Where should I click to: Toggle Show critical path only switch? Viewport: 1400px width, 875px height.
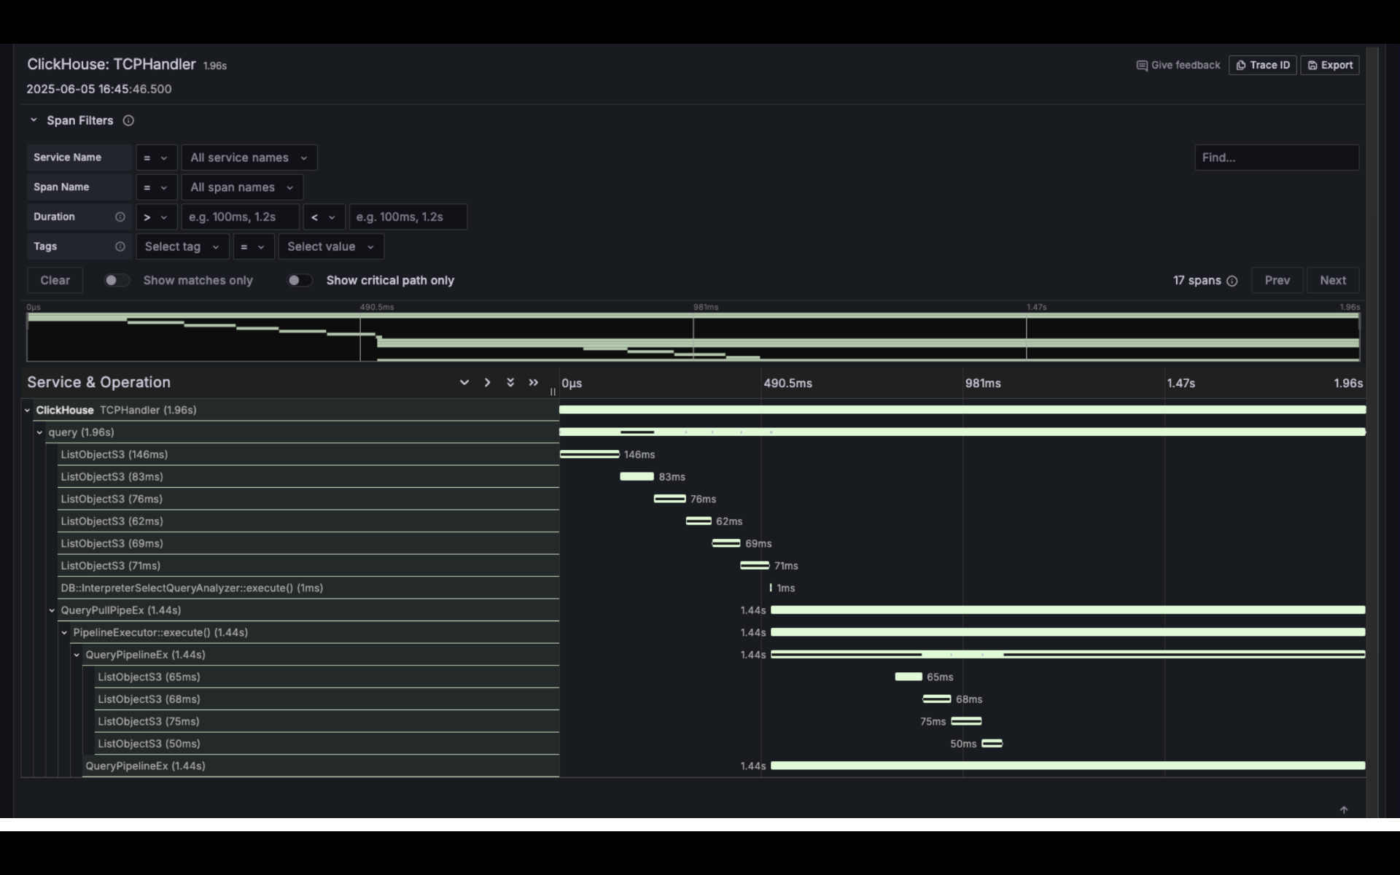pos(299,280)
